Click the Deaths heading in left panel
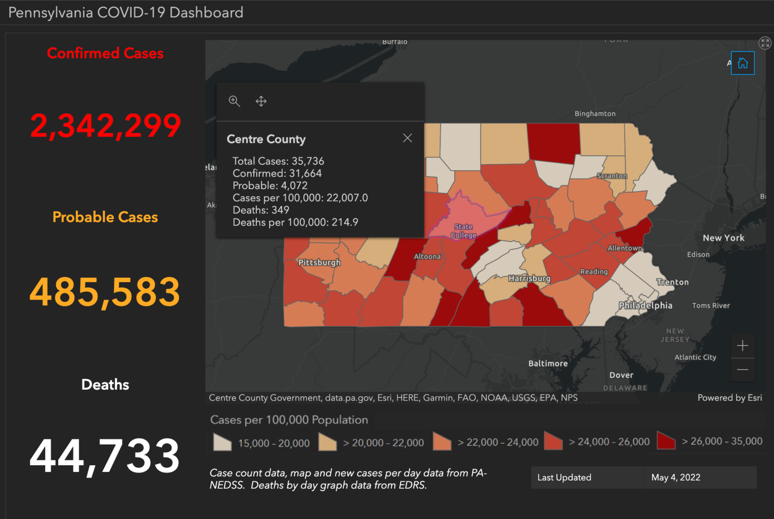 click(x=105, y=384)
